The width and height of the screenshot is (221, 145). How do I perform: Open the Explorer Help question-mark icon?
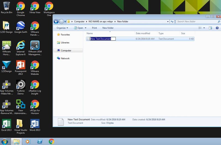(217, 28)
